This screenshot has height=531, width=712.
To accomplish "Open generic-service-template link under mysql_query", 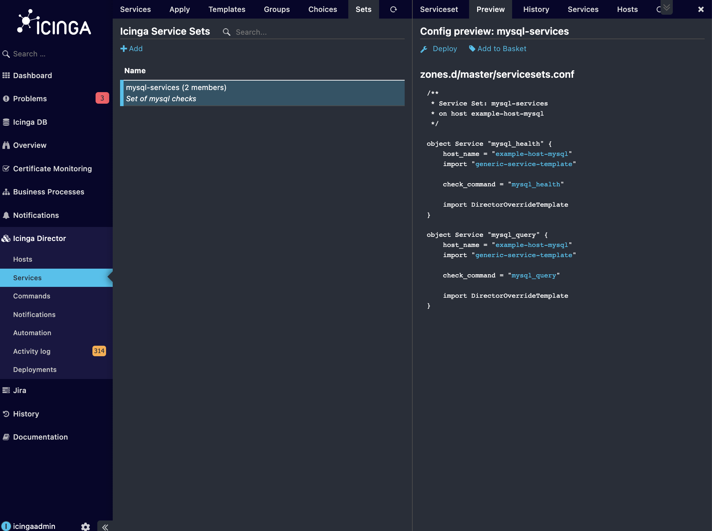I will (523, 255).
